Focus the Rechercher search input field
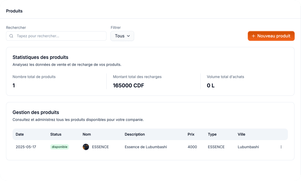 tap(60, 36)
